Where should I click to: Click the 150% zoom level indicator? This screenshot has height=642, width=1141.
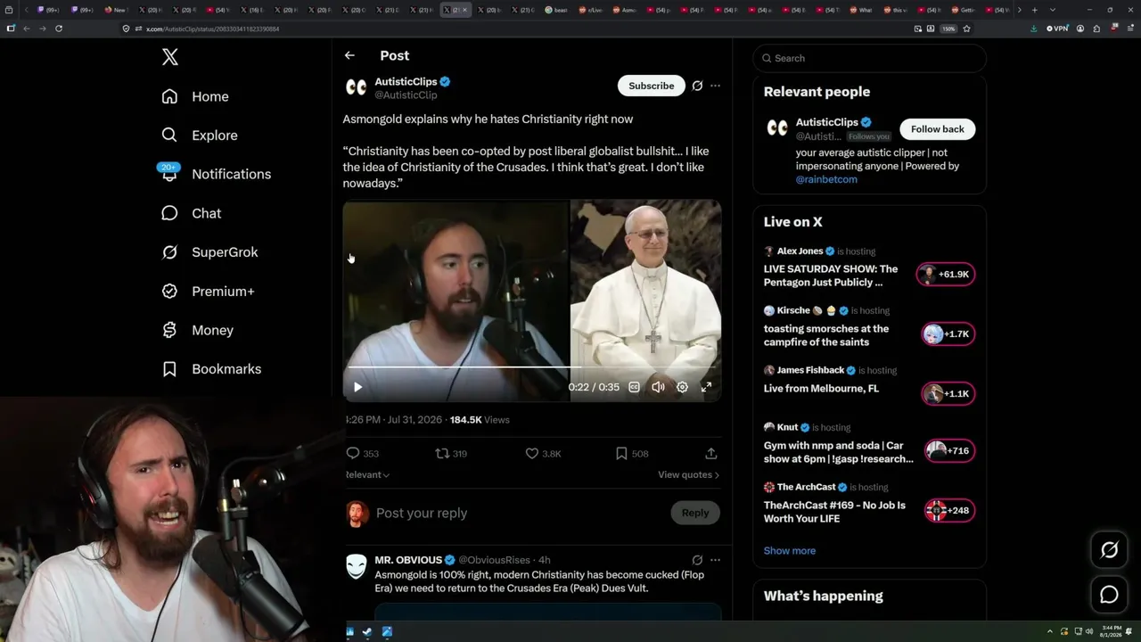(x=949, y=29)
